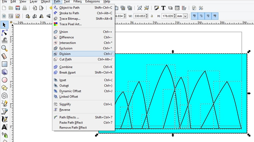The height and width of the screenshot is (142, 254).
Task: Select the Pencil freehand tool
Action: coord(4,103)
